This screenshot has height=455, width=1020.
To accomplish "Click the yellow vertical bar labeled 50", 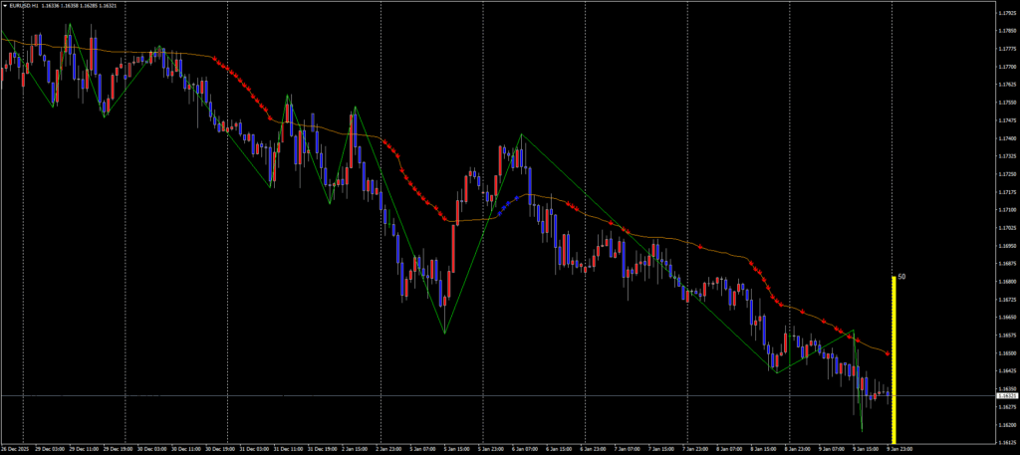I will [893, 358].
